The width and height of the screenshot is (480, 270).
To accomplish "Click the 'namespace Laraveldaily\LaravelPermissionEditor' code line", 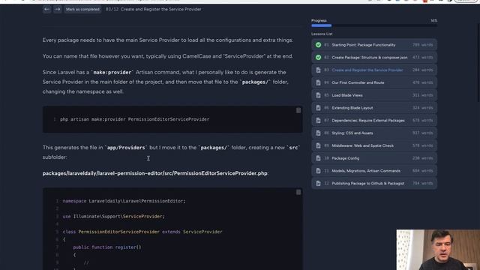I will point(124,201).
